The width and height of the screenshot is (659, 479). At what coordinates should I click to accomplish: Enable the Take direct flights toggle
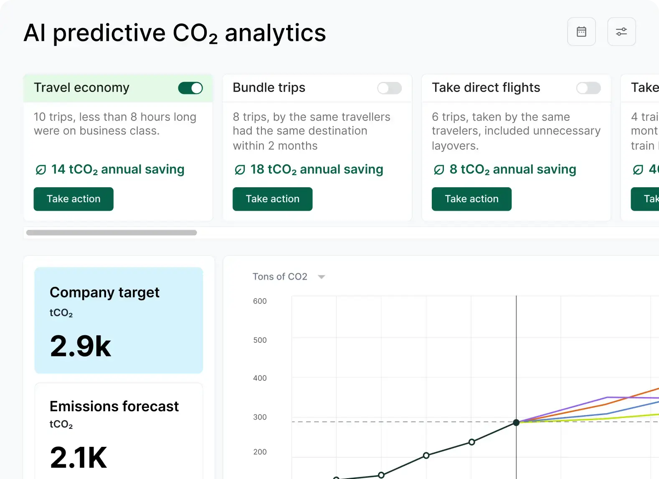(588, 88)
